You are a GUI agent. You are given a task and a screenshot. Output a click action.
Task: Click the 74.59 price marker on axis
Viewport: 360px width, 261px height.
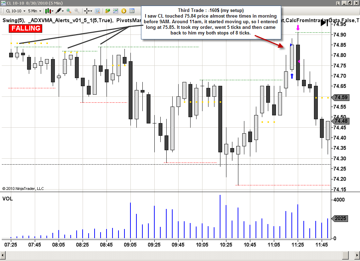(340, 97)
